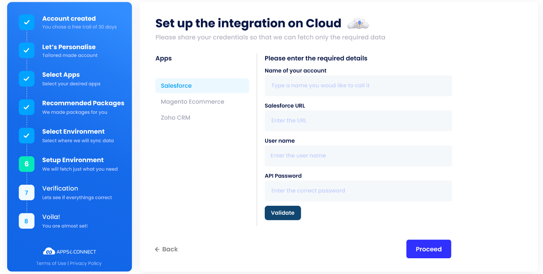Viewport: 543px width, 274px height.
Task: Click the Account created checkmark icon
Action: coord(26,22)
